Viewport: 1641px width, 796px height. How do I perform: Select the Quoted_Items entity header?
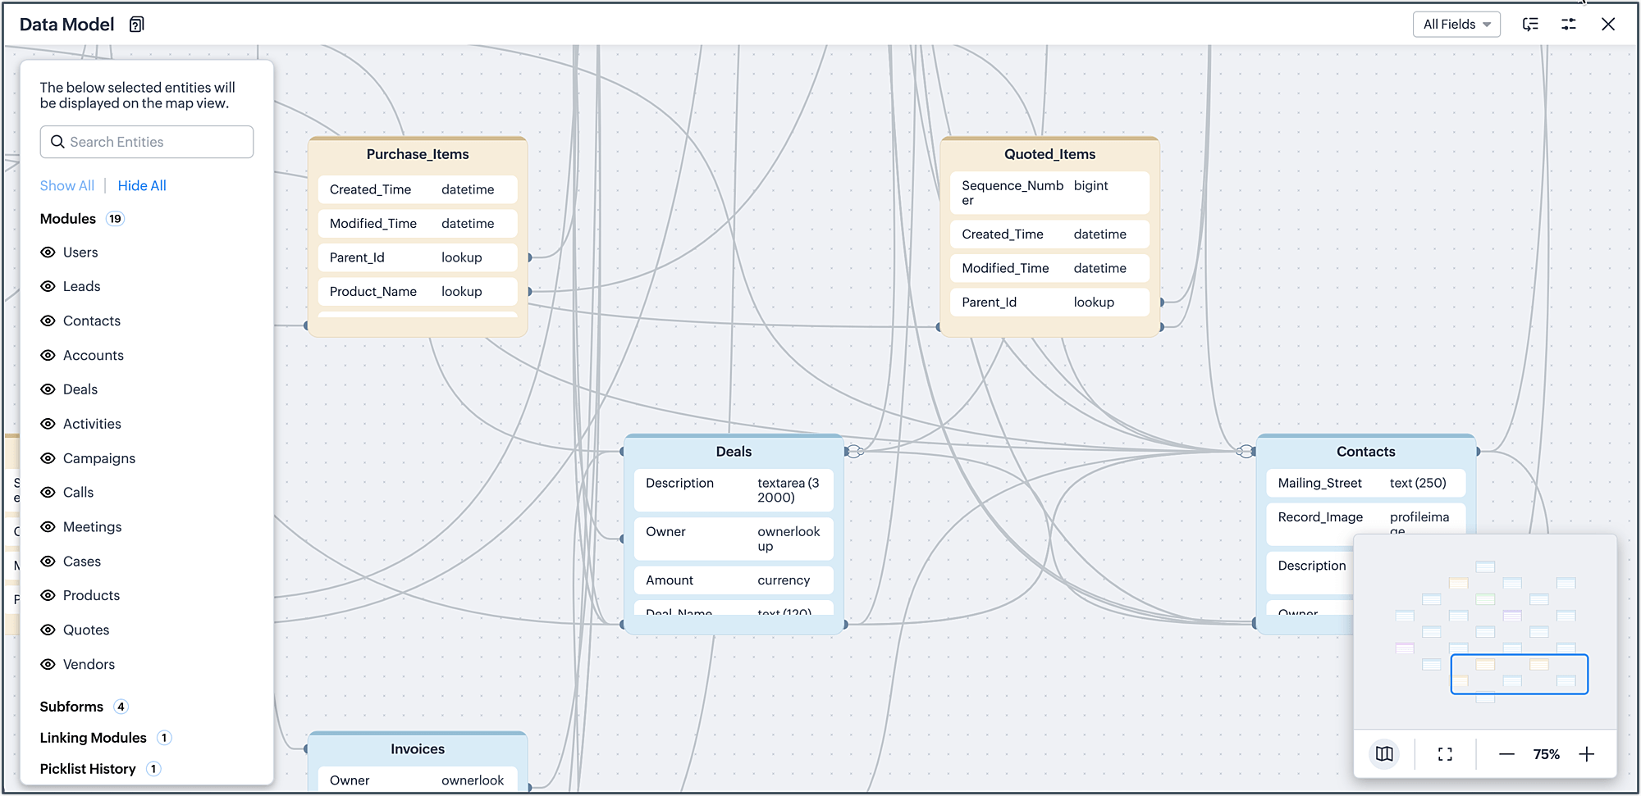point(1049,154)
